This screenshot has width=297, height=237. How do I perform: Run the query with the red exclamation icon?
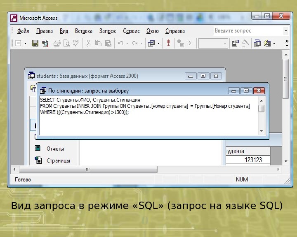pyautogui.click(x=168, y=43)
